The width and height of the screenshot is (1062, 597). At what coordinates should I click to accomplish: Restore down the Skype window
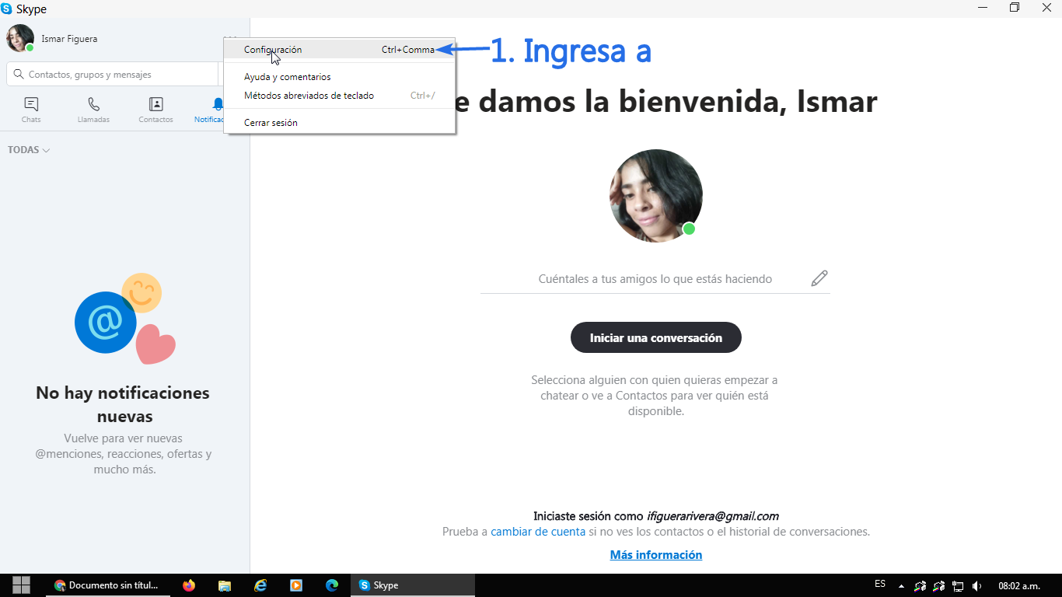pyautogui.click(x=1015, y=8)
